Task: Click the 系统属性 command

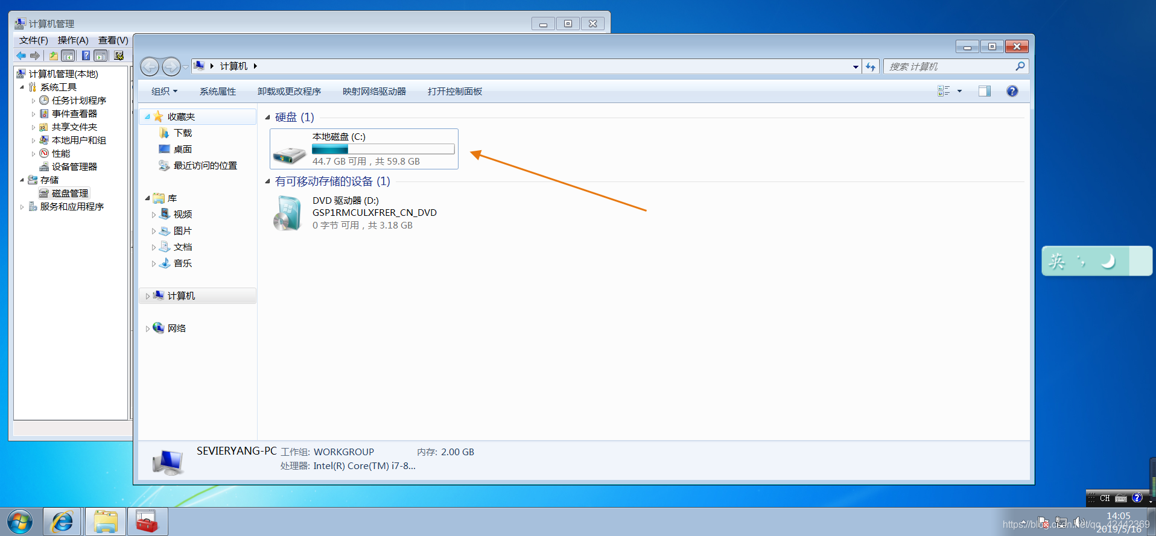Action: (218, 92)
